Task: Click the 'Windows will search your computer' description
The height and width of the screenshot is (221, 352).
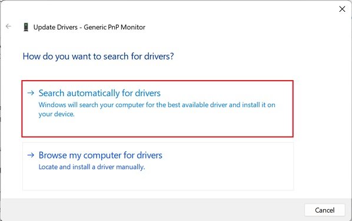Action: (x=157, y=109)
